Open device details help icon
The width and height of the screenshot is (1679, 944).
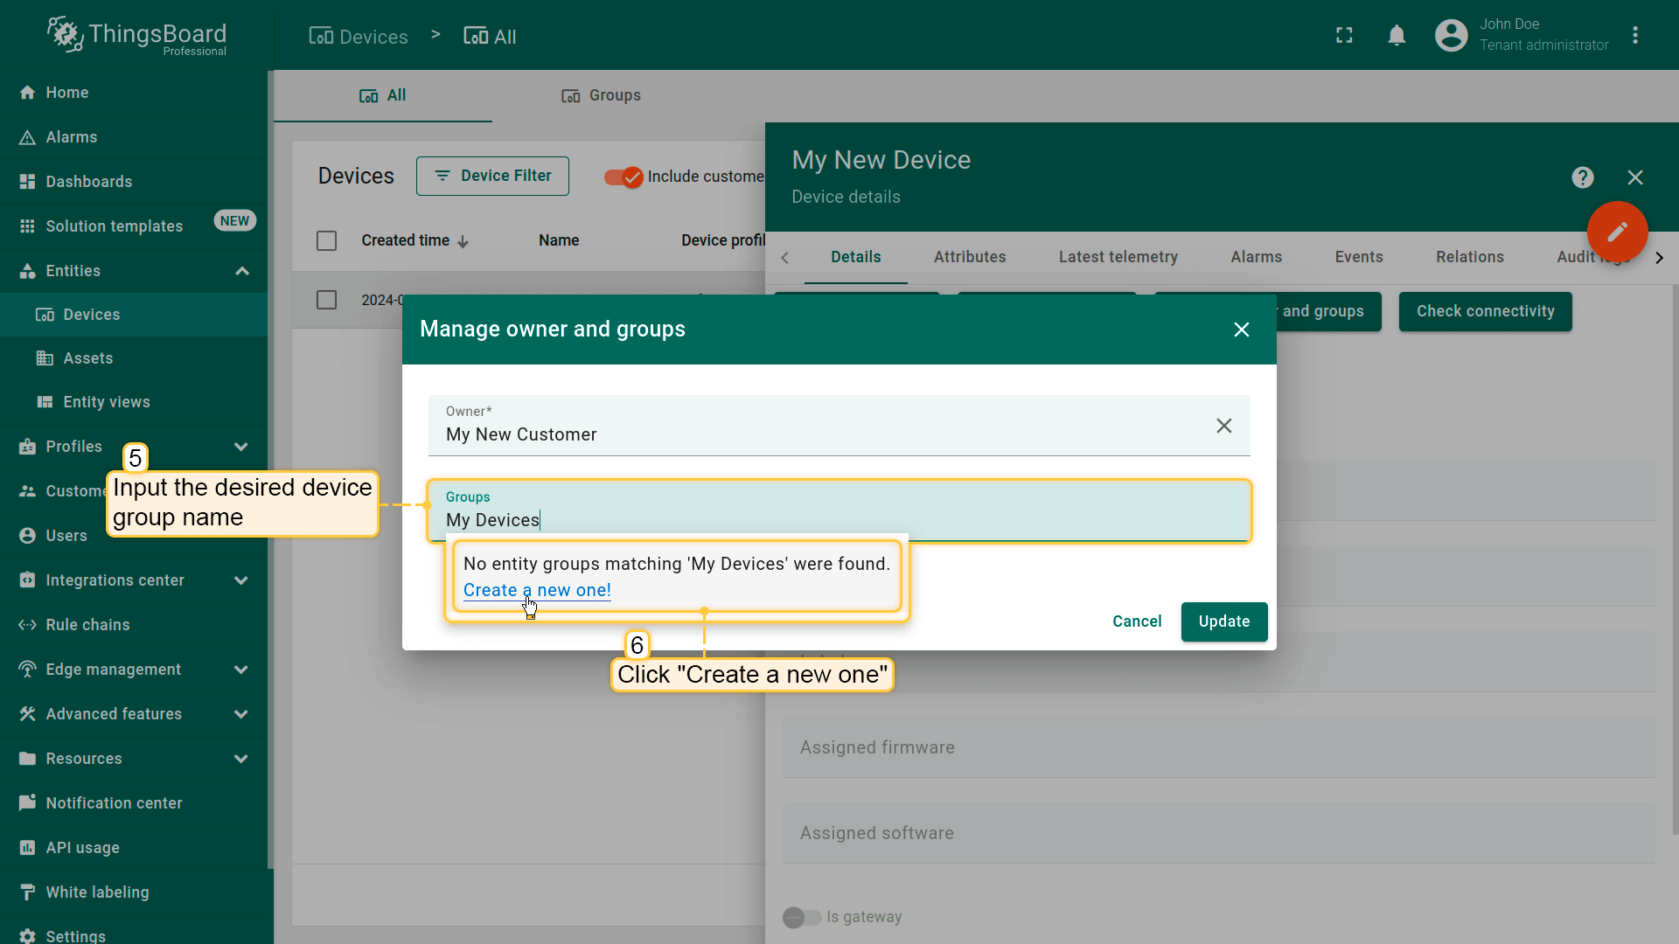click(1582, 177)
